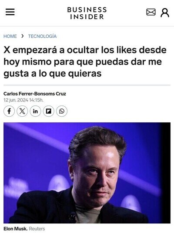The height and width of the screenshot is (233, 174).
Task: Share the article on Flipboard
Action: (49, 111)
